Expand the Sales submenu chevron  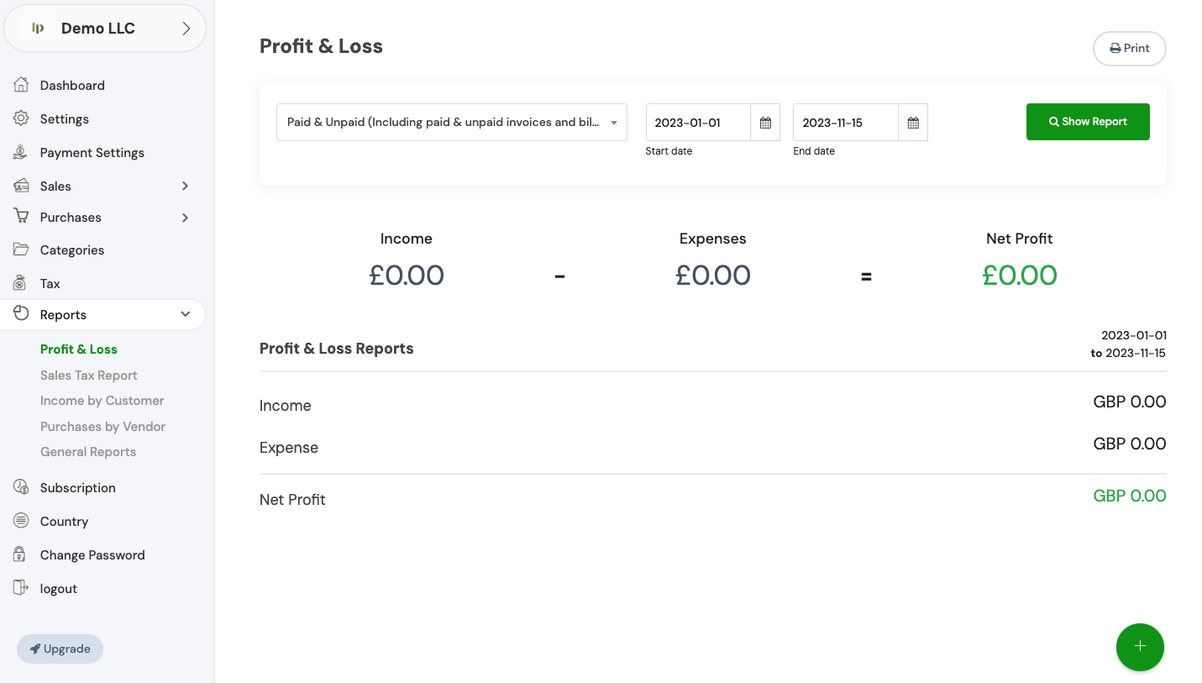click(185, 186)
